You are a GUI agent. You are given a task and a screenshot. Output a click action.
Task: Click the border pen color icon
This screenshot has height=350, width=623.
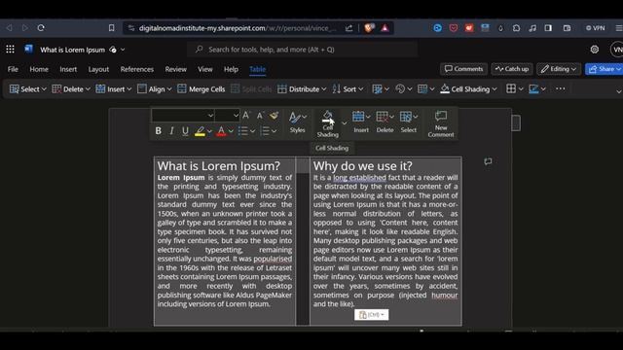click(x=533, y=88)
